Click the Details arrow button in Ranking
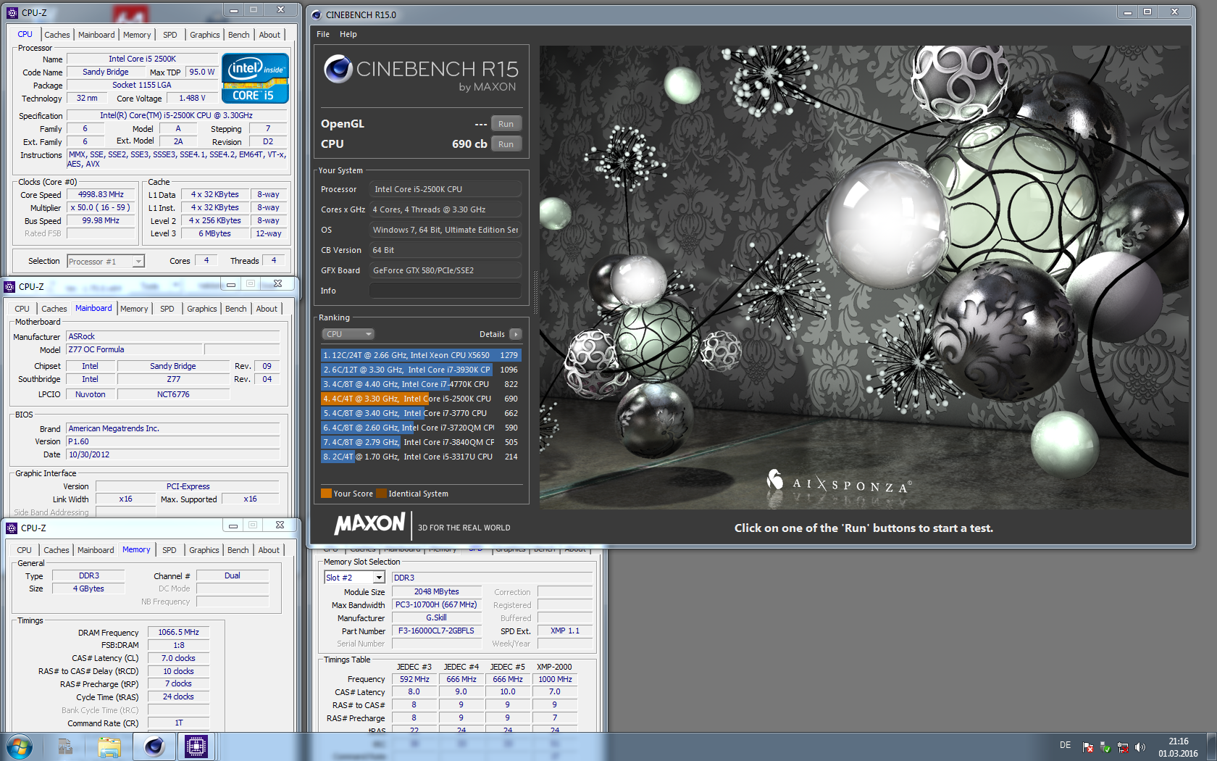 coord(516,334)
